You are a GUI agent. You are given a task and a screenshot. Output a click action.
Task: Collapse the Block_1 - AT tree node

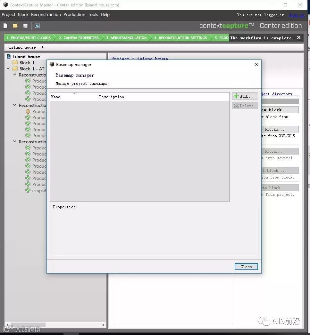pos(8,68)
